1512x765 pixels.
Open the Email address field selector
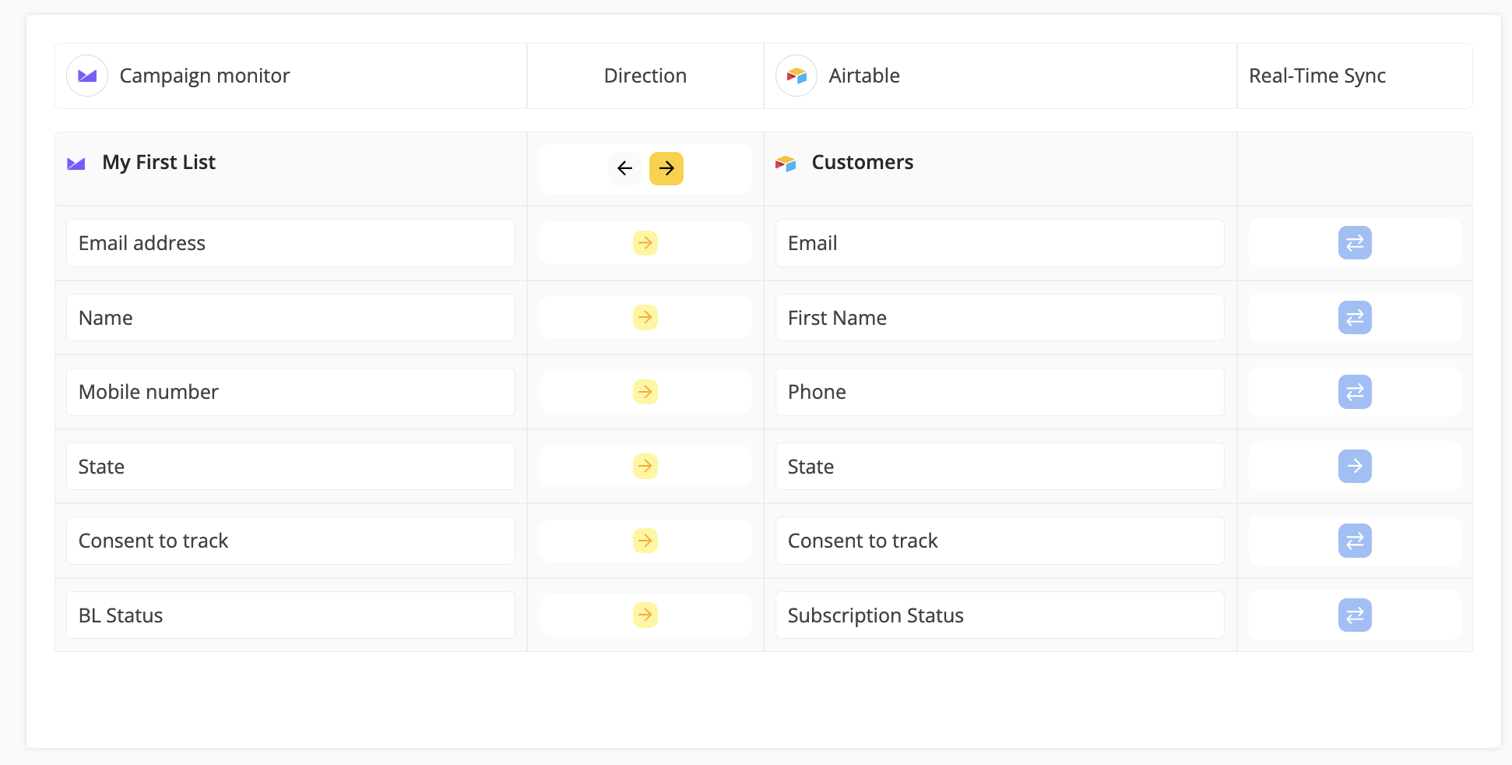[x=290, y=243]
